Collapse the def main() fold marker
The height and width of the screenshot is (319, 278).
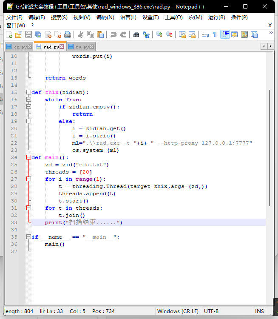(x=28, y=157)
